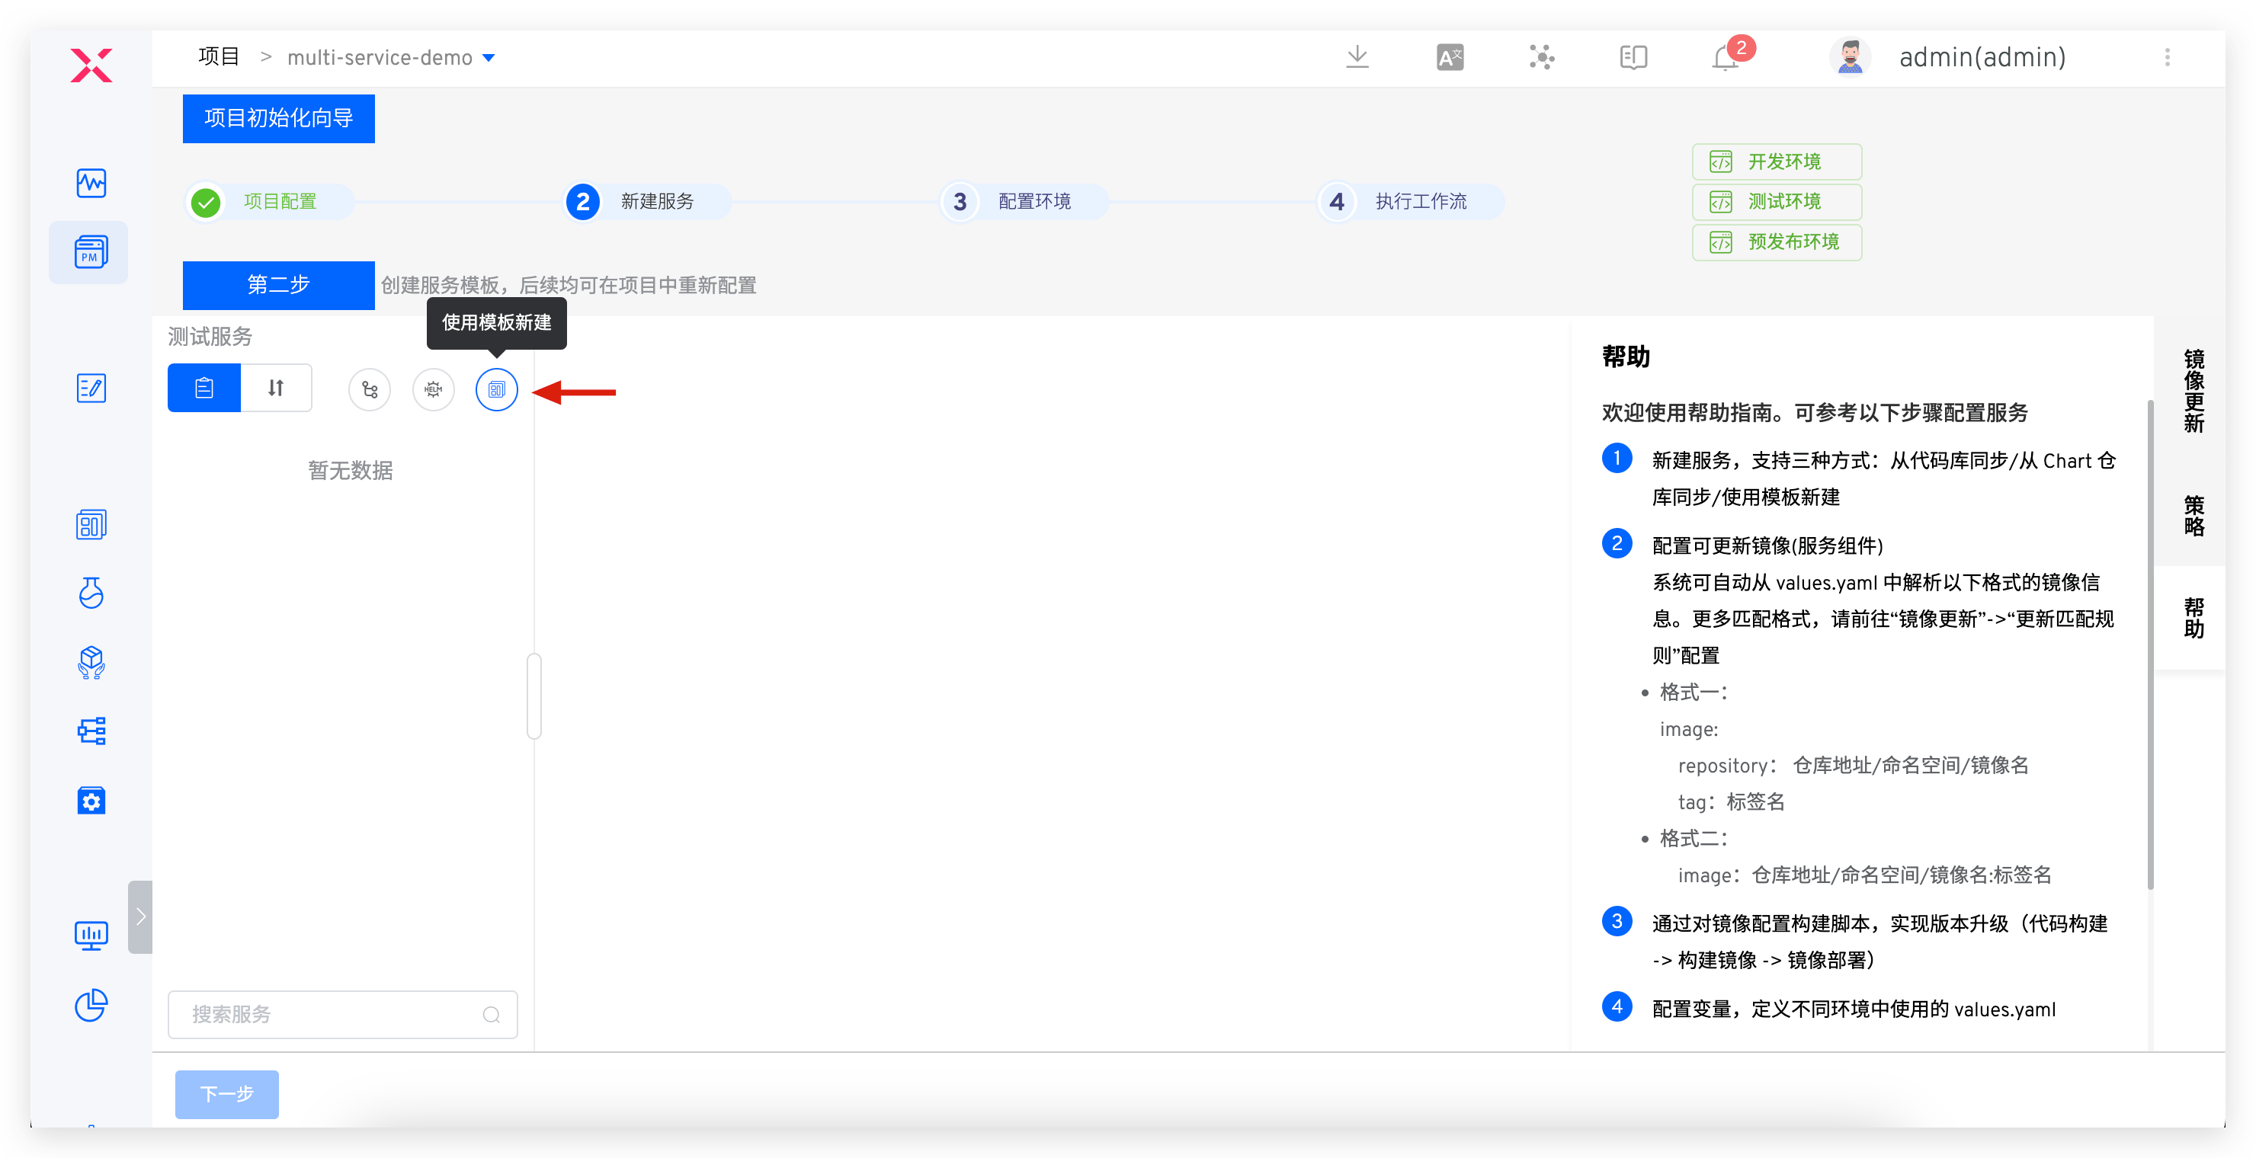
Task: Click the 开发环境 environment button
Action: (x=1777, y=162)
